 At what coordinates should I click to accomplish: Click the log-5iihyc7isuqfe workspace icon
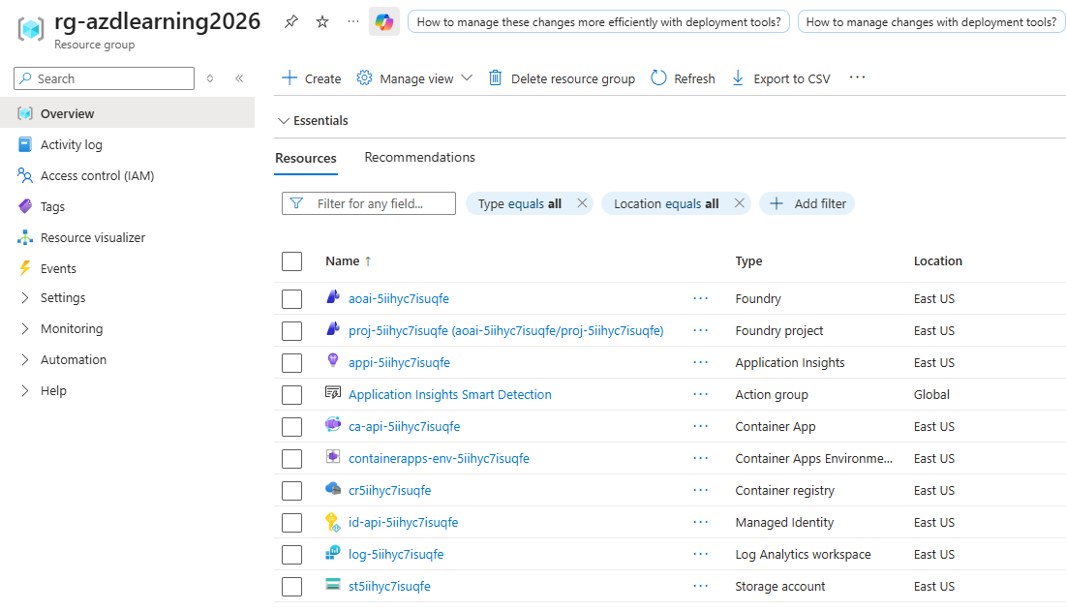[332, 553]
